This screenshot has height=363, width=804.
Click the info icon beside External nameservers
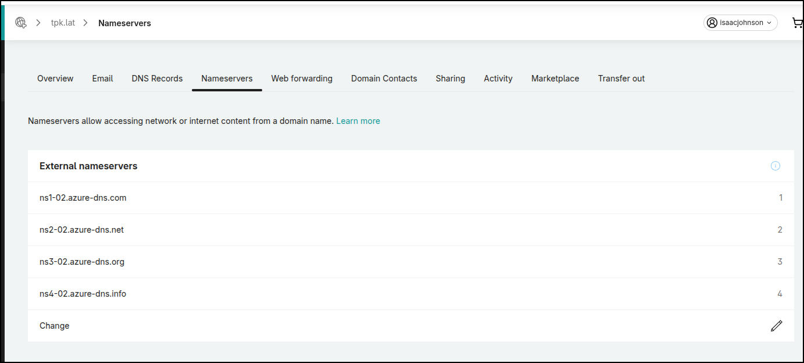[x=775, y=166]
